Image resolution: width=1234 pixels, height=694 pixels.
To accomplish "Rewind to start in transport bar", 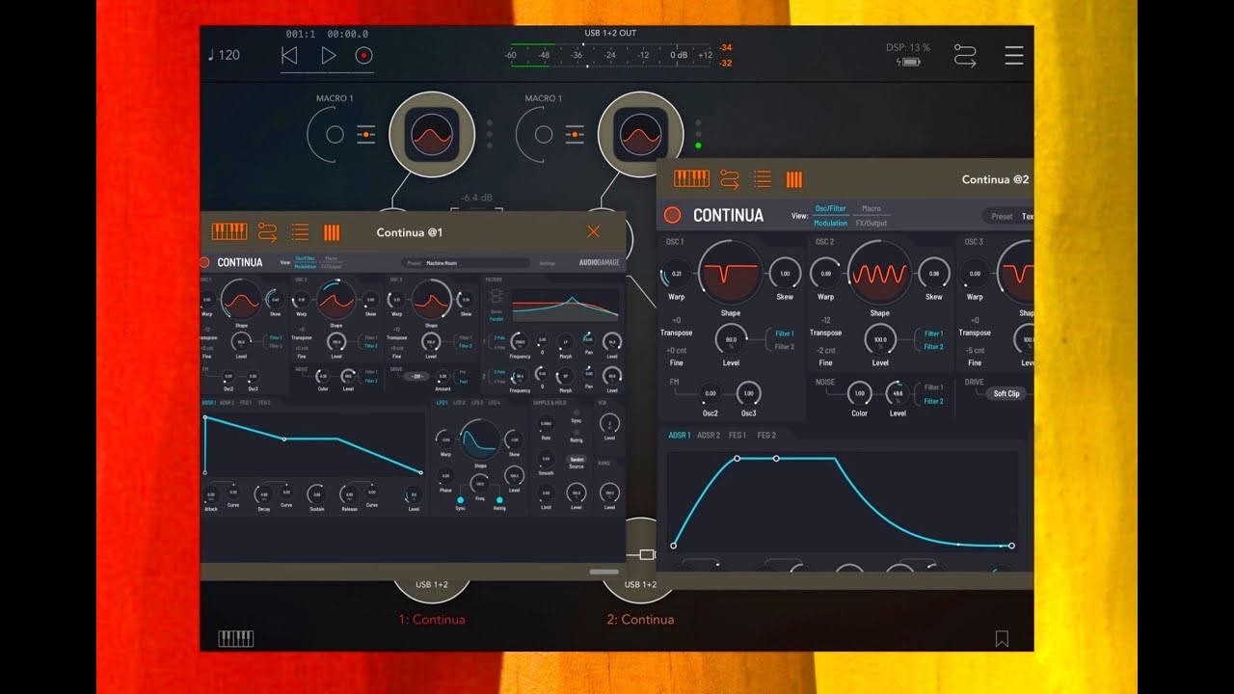I will pyautogui.click(x=289, y=56).
